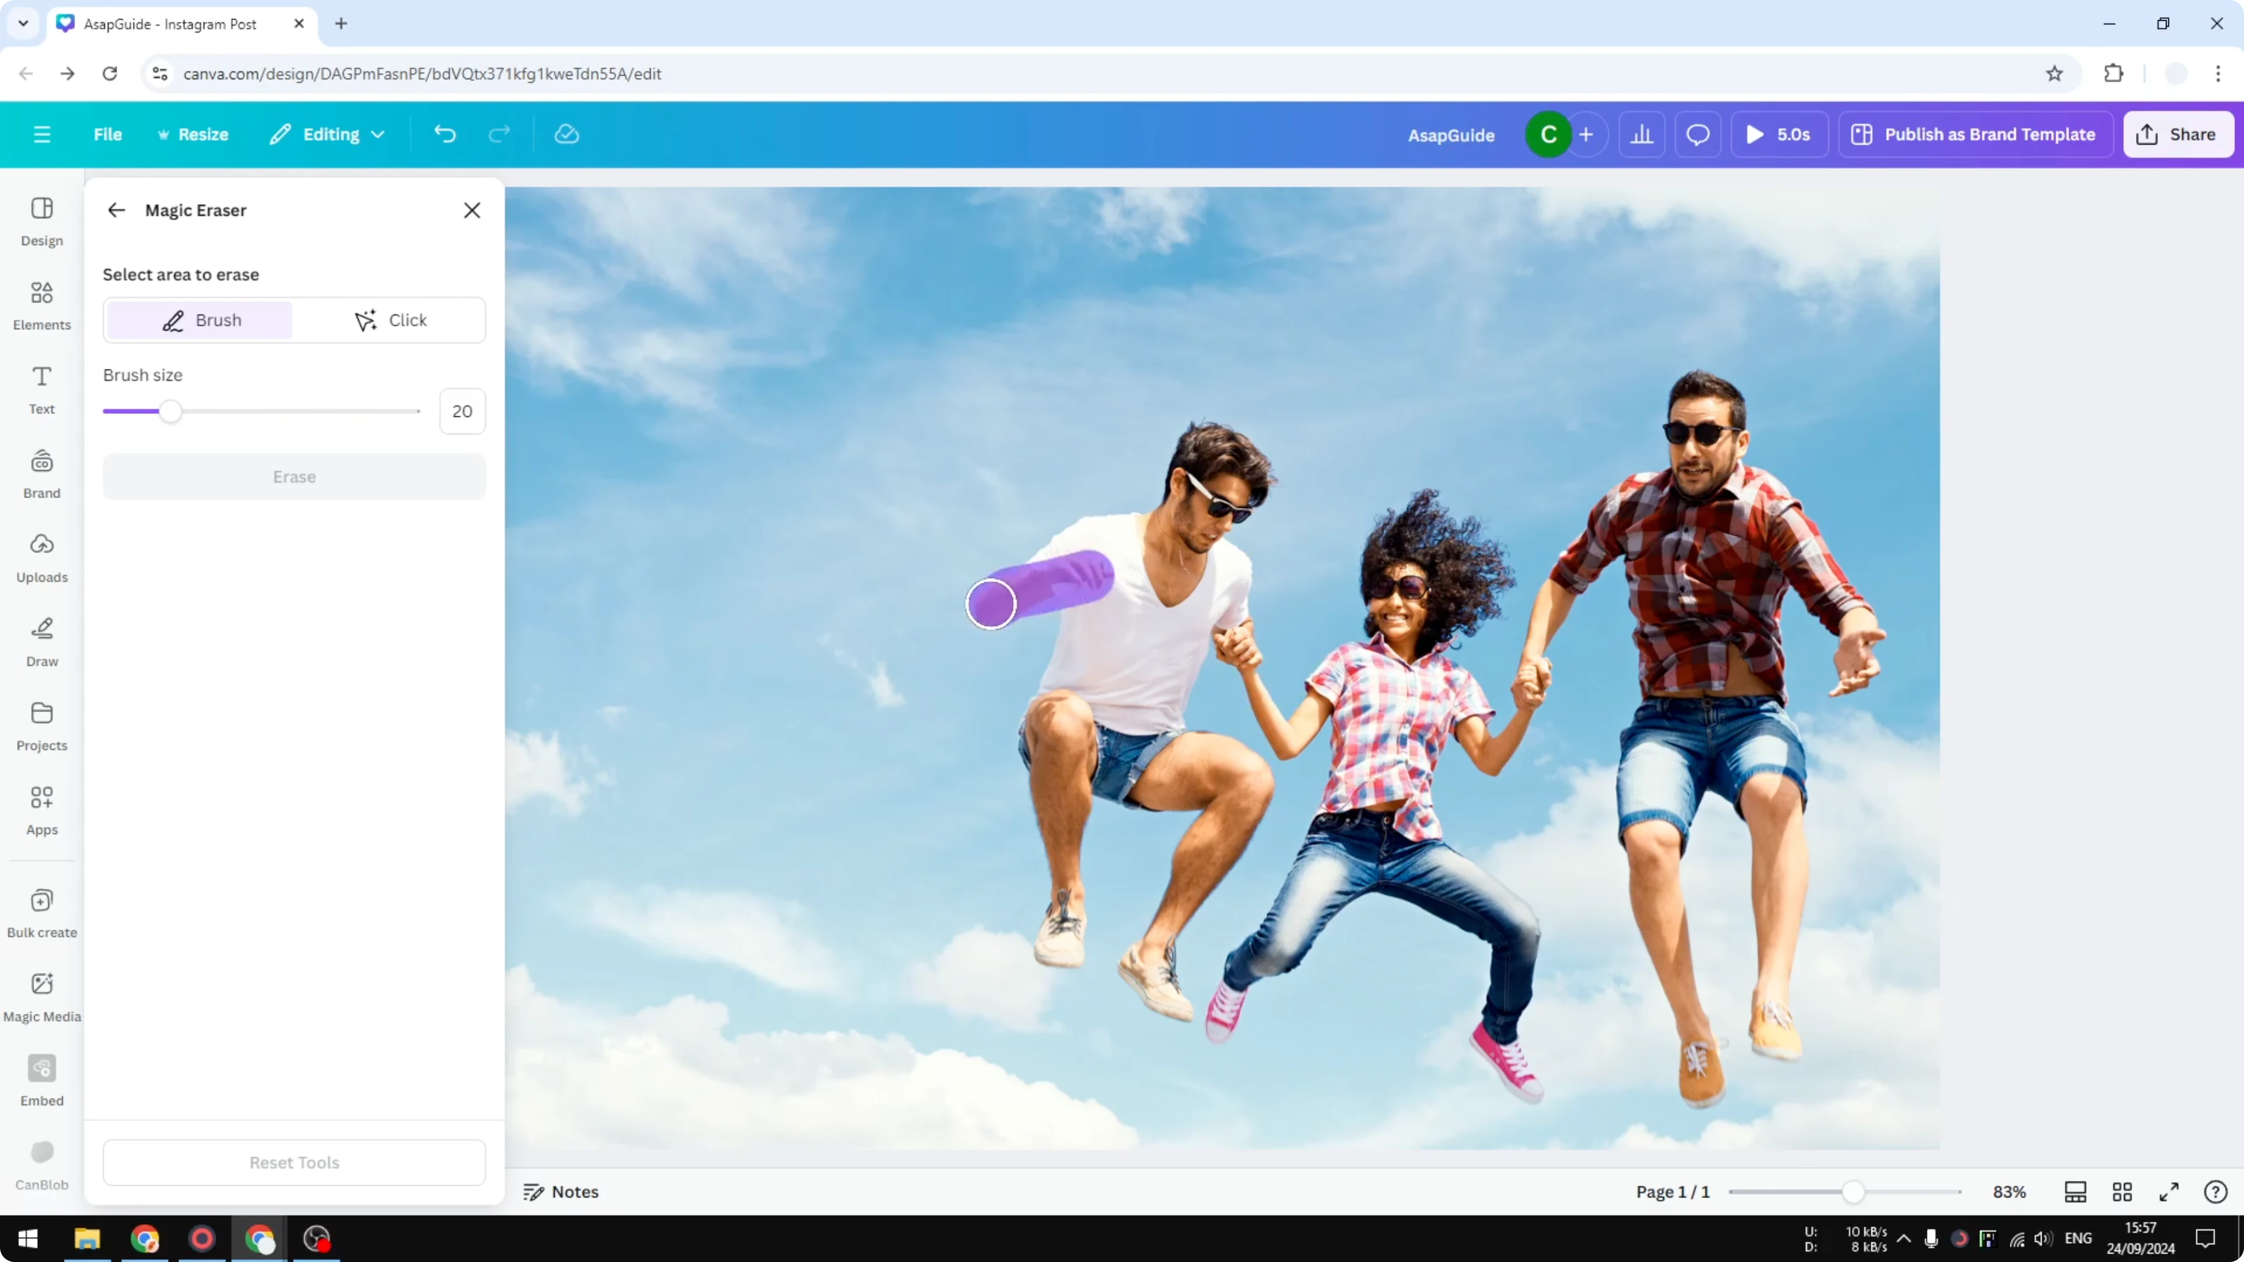Viewport: 2244px width, 1262px height.
Task: Open Windows notification center
Action: 2206,1238
